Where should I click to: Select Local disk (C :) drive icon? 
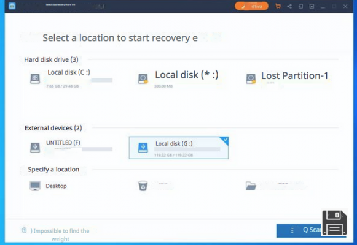coord(35,78)
